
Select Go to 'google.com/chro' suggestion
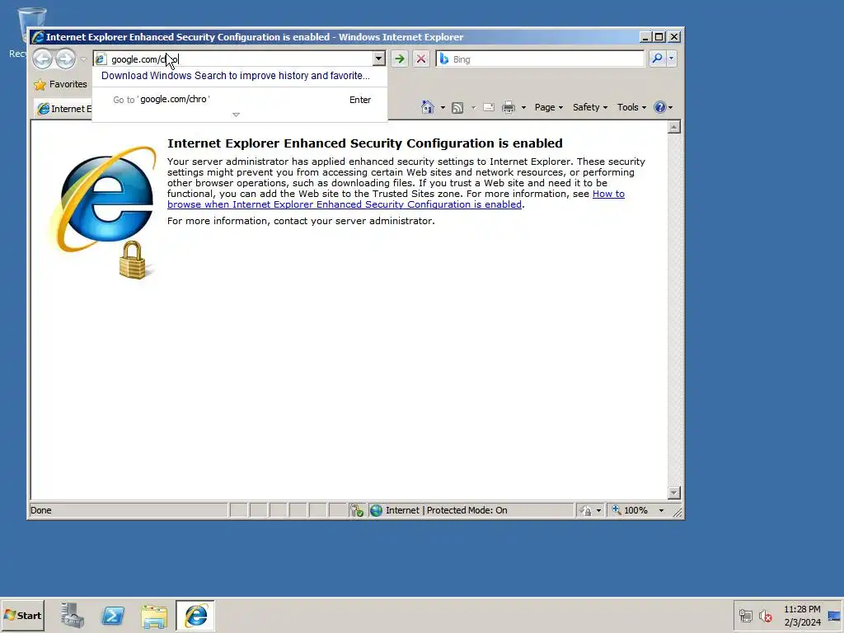click(240, 100)
